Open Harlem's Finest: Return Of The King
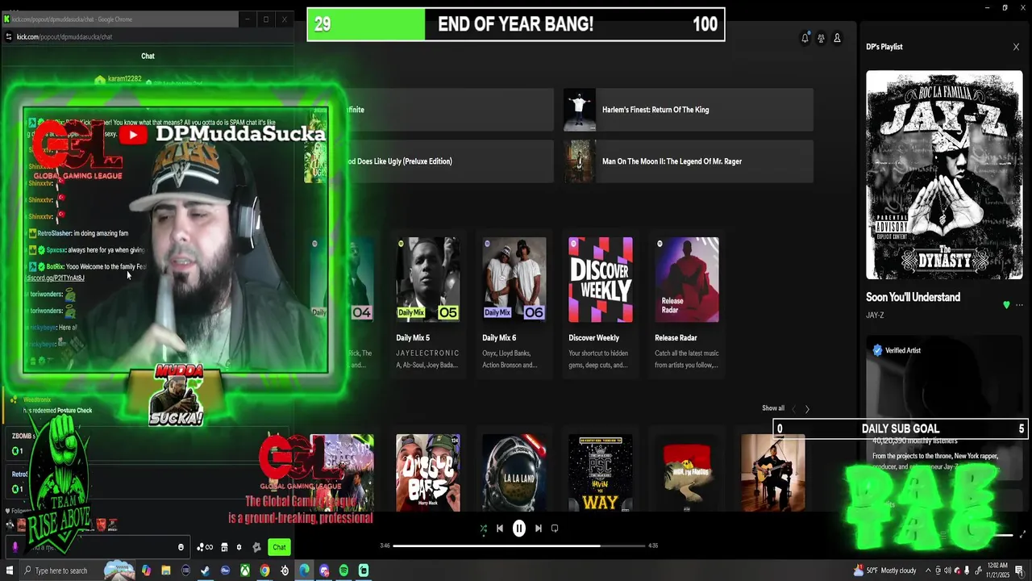The width and height of the screenshot is (1032, 581). 689,110
